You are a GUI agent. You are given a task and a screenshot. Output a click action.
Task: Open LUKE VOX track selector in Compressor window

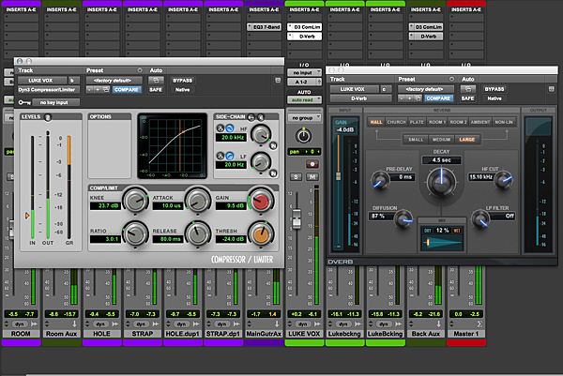tap(43, 81)
